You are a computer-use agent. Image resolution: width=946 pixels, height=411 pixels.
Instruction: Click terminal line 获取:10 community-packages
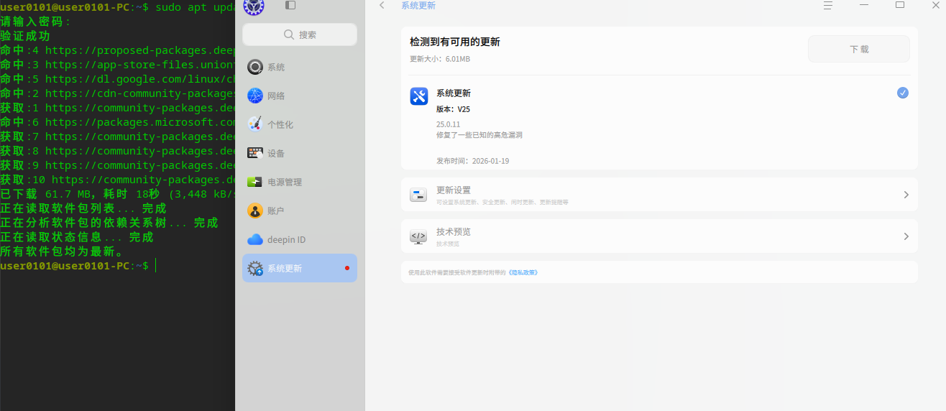point(118,180)
